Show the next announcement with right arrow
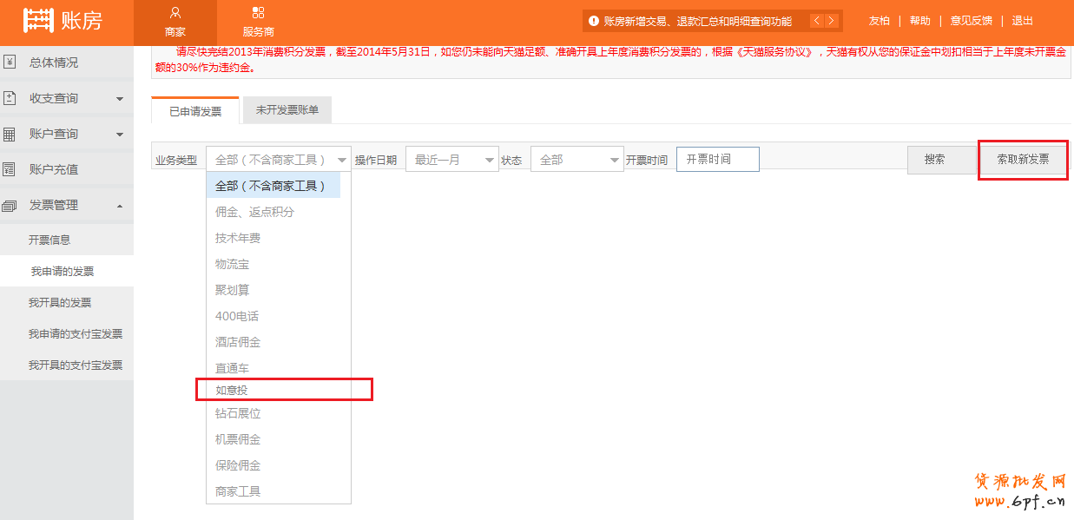The width and height of the screenshot is (1074, 520). [833, 21]
